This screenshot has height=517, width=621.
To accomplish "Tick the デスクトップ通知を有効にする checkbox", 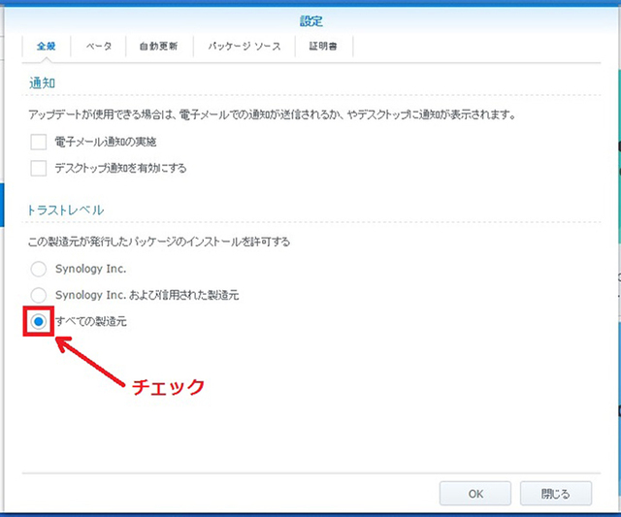I will coord(39,168).
